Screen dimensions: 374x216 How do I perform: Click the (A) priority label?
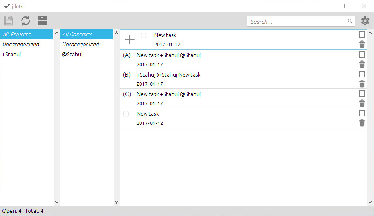click(x=127, y=55)
